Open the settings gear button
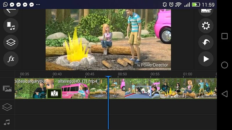 [x=206, y=26]
